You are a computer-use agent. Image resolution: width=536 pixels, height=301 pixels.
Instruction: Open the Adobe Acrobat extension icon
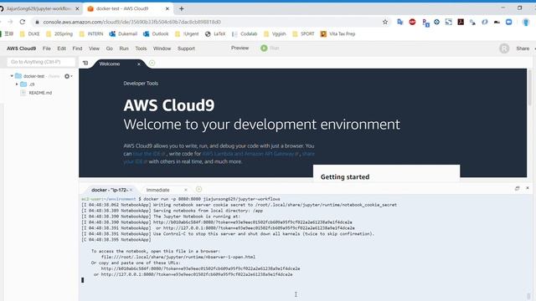pos(461,22)
